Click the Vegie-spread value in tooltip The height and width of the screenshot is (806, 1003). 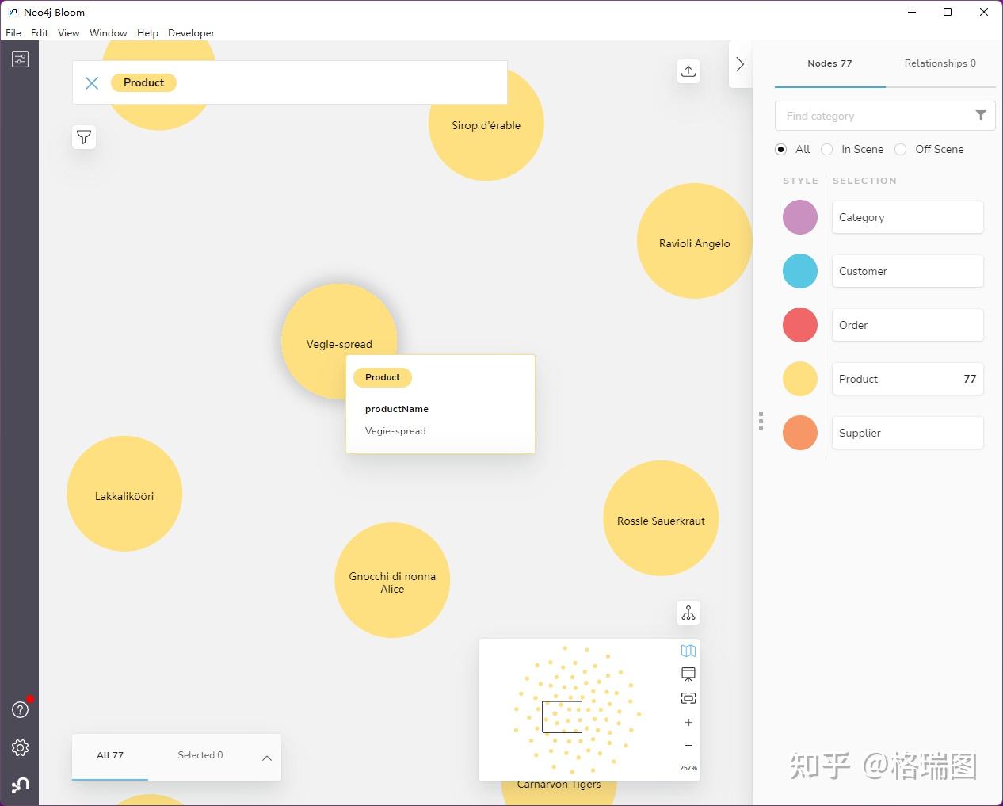point(395,431)
